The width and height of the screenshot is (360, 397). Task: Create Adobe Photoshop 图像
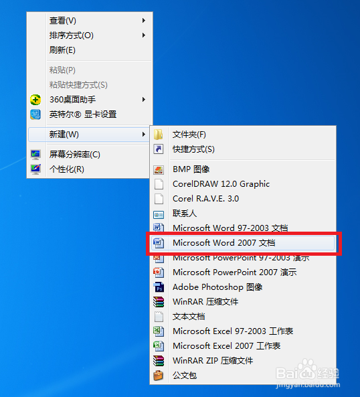243,287
